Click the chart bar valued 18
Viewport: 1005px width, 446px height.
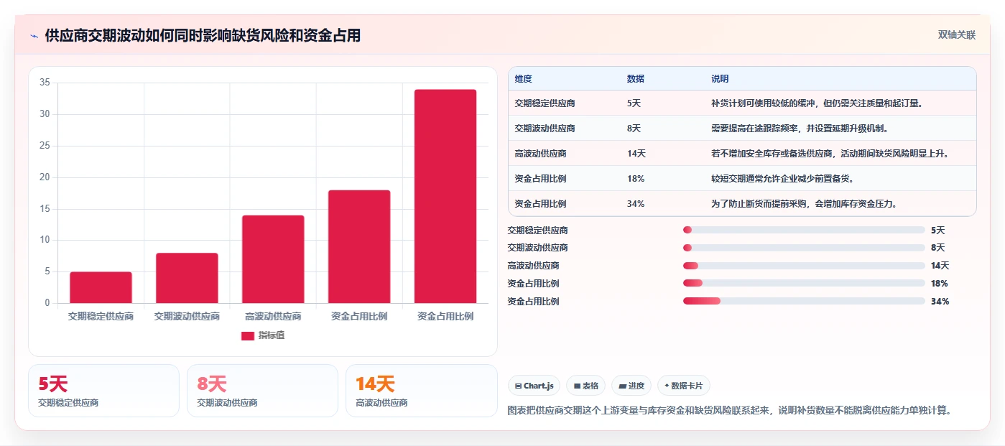pos(359,246)
